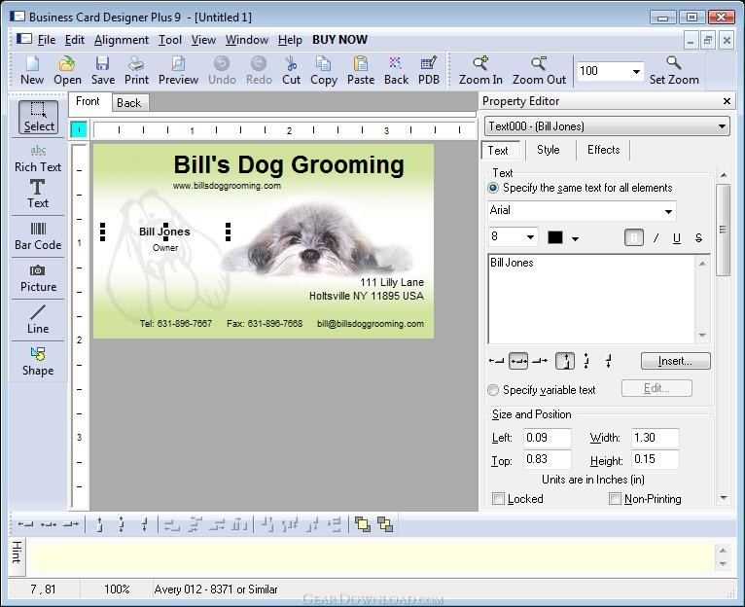Choose the Text tool in sidebar

38,194
